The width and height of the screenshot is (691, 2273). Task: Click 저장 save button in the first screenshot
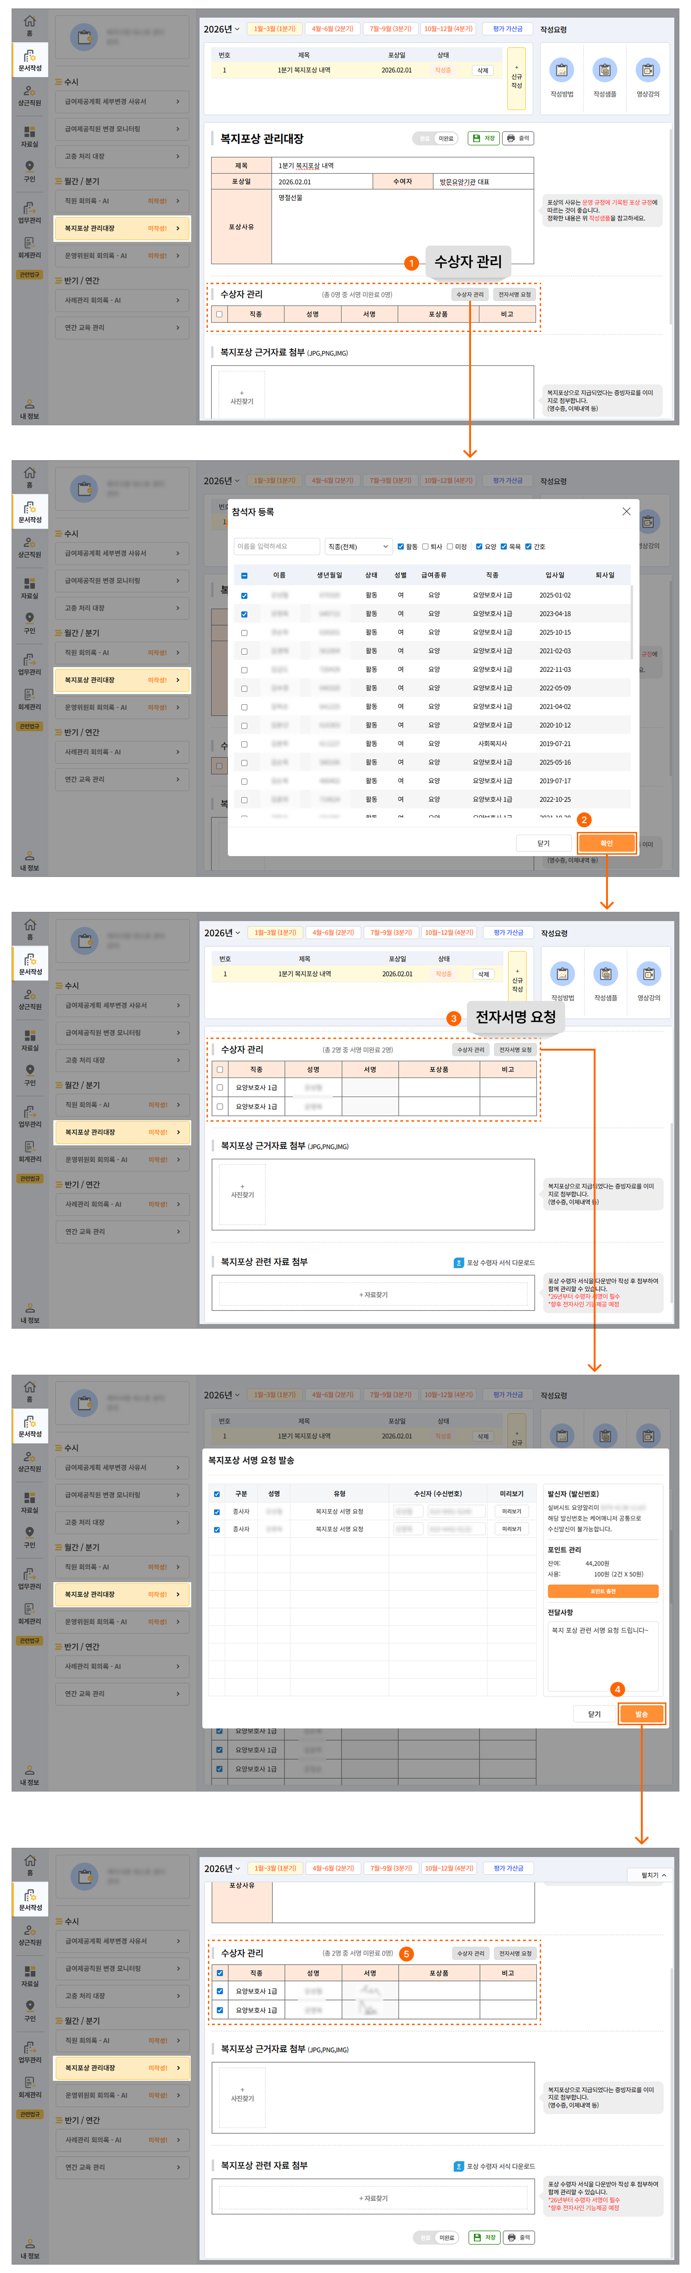[483, 137]
